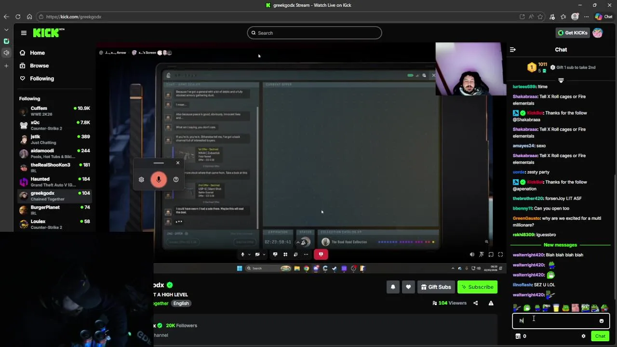Click the Get KICKs button
617x347 pixels.
572,33
